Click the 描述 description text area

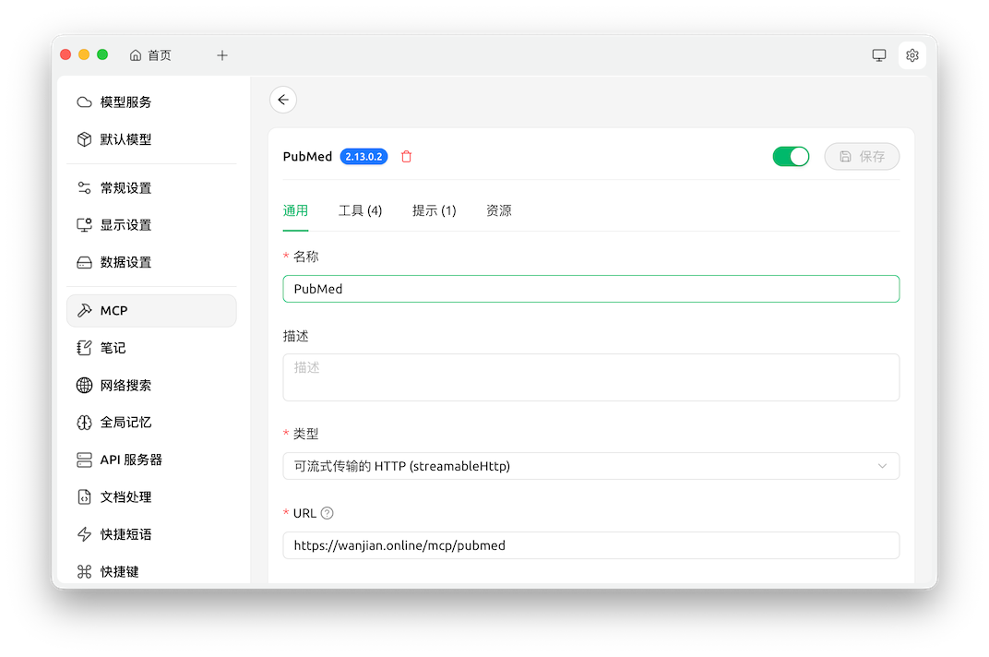pyautogui.click(x=590, y=377)
